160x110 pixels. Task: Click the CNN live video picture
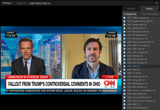click(x=61, y=60)
